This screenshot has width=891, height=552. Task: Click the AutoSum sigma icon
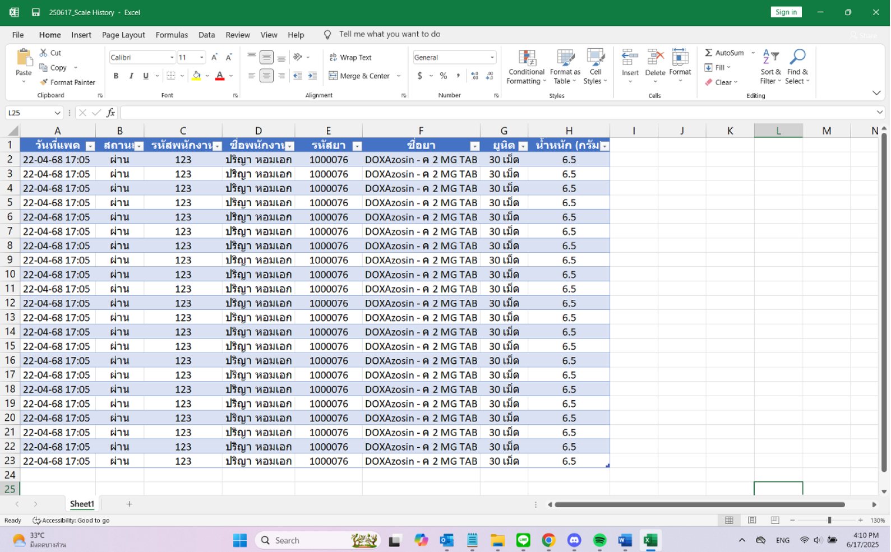[709, 53]
